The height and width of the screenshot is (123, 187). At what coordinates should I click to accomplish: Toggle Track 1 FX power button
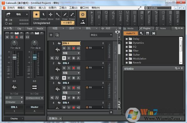(x=87, y=48)
